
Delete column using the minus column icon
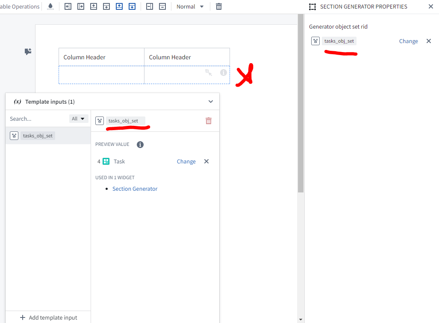[x=150, y=6]
